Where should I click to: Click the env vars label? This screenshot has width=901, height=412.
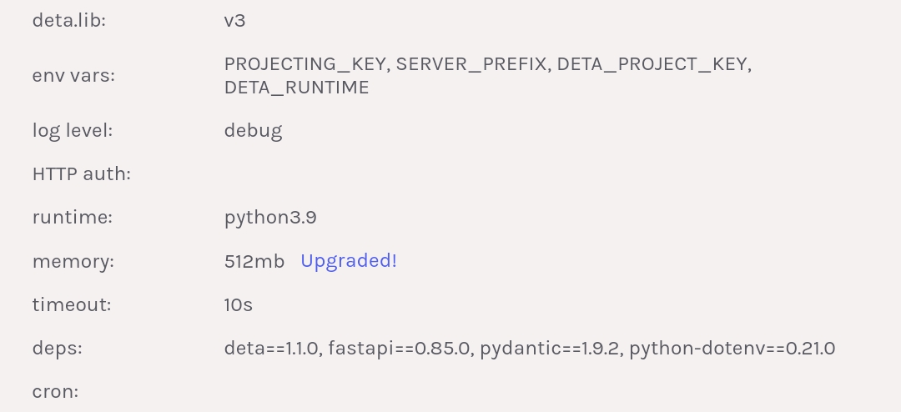pyautogui.click(x=73, y=75)
